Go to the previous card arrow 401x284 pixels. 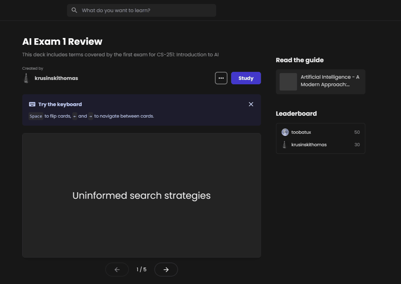point(117,270)
